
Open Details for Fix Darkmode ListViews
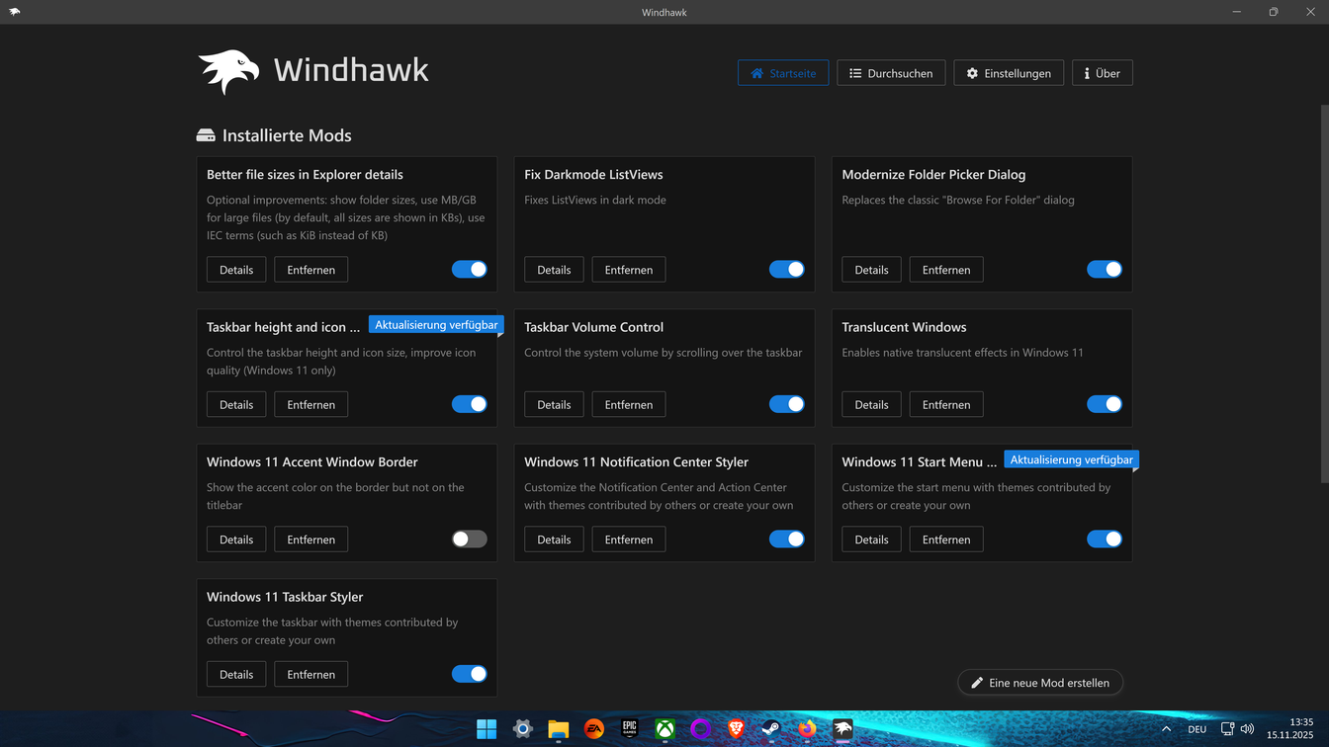pyautogui.click(x=554, y=270)
